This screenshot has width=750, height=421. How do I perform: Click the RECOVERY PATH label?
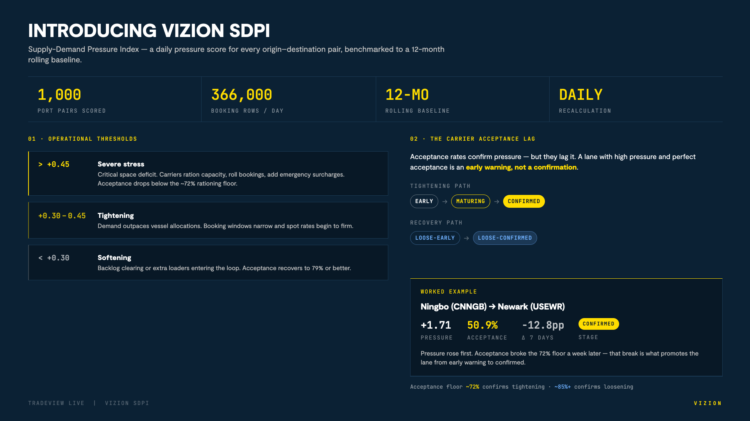pos(436,223)
